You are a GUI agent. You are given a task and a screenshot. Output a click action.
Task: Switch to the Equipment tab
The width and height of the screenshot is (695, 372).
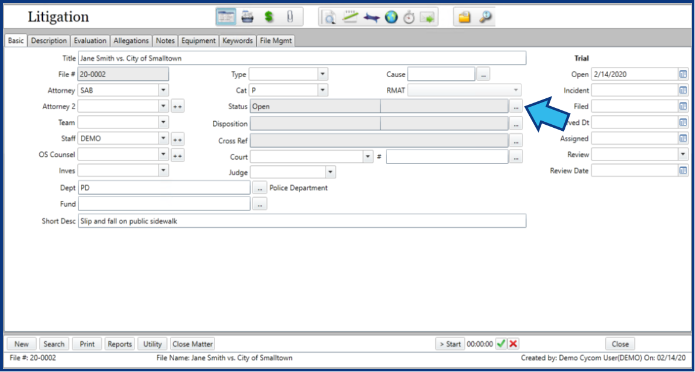pyautogui.click(x=198, y=40)
